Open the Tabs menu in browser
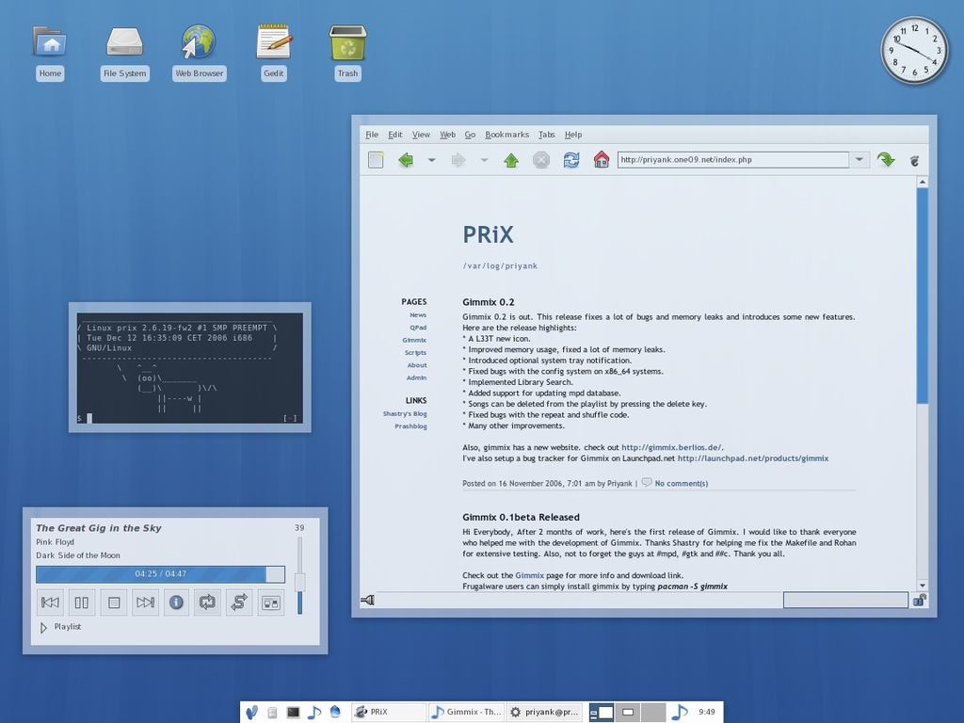Screen dimensions: 964x723 [x=547, y=135]
